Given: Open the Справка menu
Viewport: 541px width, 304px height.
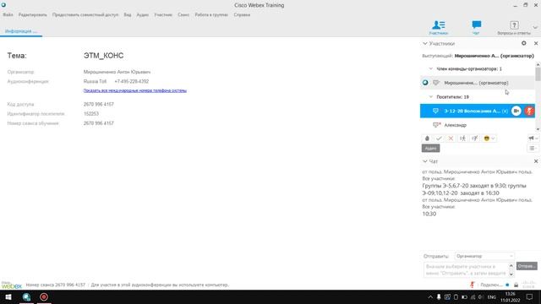Looking at the screenshot, I should click(242, 15).
